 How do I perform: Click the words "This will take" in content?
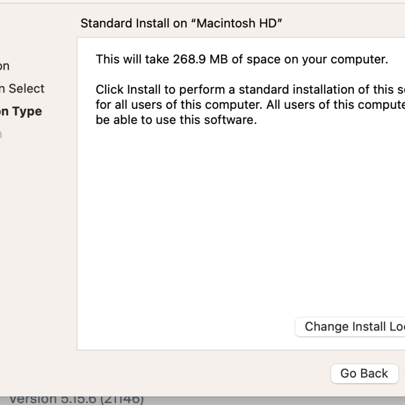coord(120,60)
